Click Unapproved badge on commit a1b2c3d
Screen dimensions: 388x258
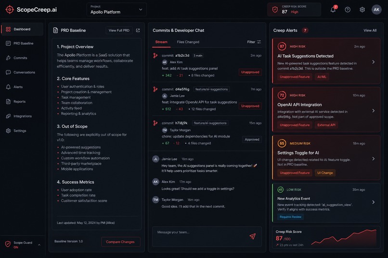click(250, 72)
